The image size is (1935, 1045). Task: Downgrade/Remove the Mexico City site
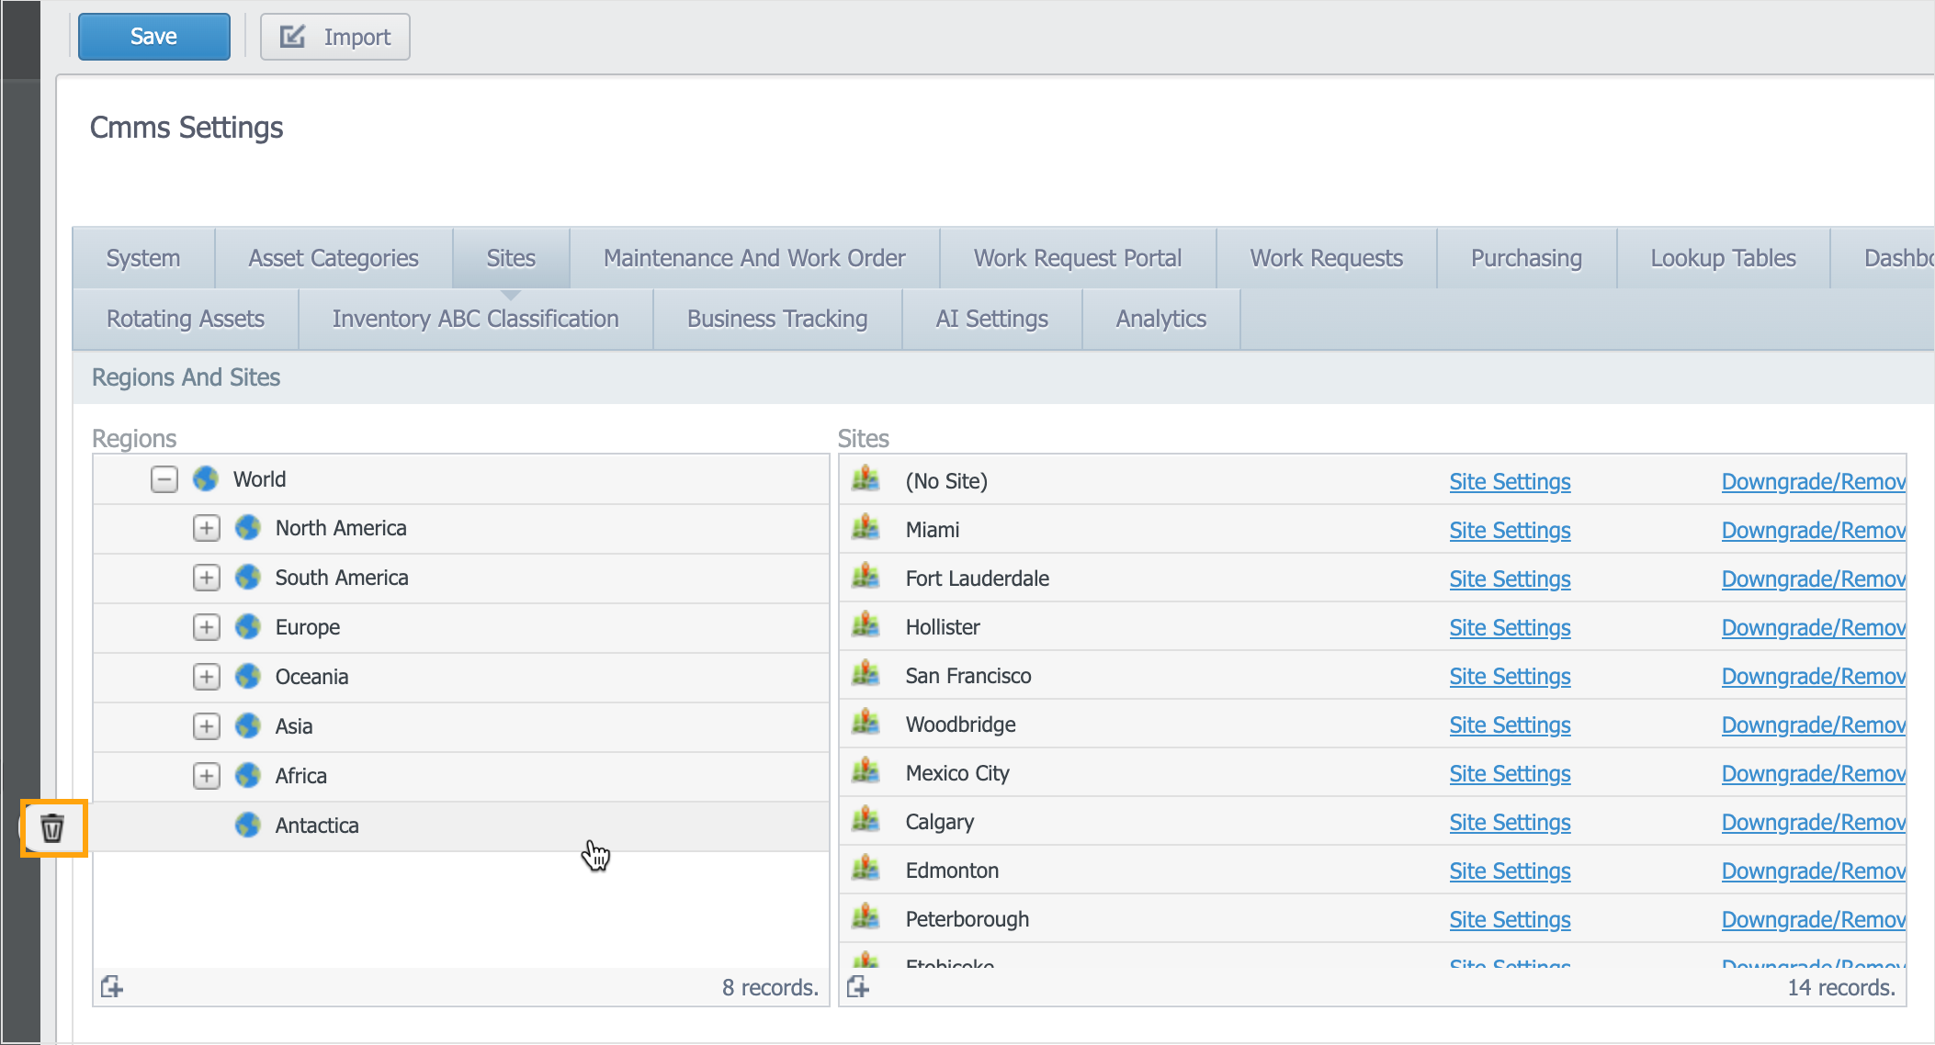click(1813, 773)
